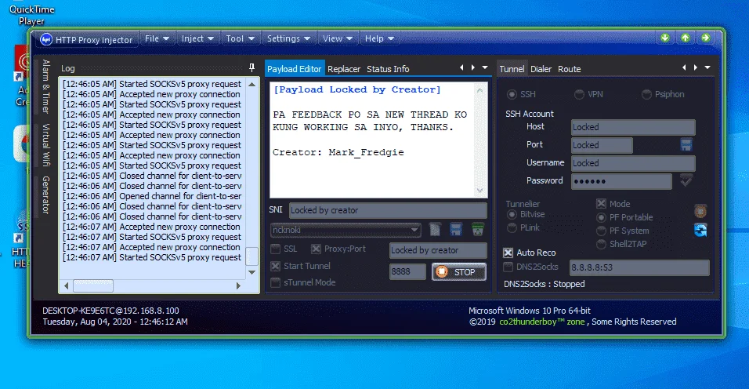Select the VPN radio button
Image resolution: width=749 pixels, height=389 pixels.
click(579, 95)
